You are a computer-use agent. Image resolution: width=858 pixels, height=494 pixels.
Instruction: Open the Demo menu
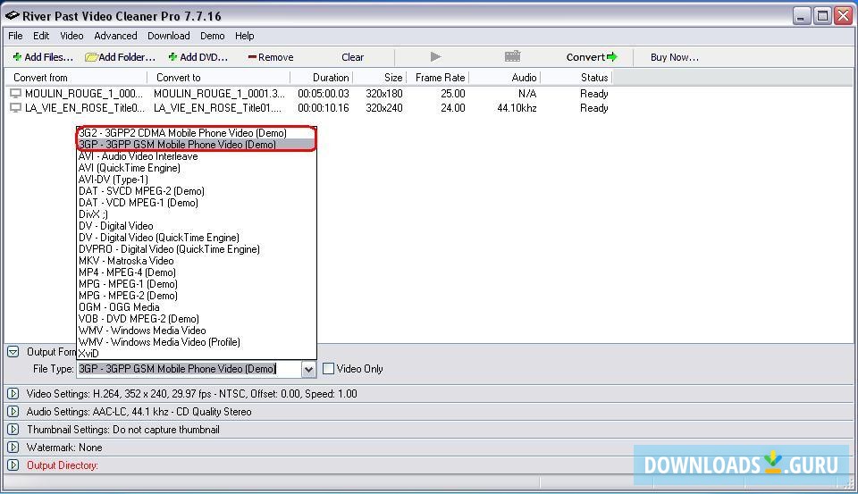click(213, 36)
